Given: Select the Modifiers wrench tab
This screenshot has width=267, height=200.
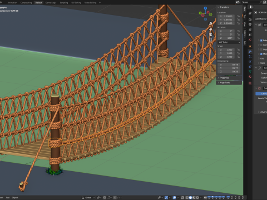Looking at the screenshot, I should pos(250,52).
